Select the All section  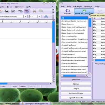74,18
